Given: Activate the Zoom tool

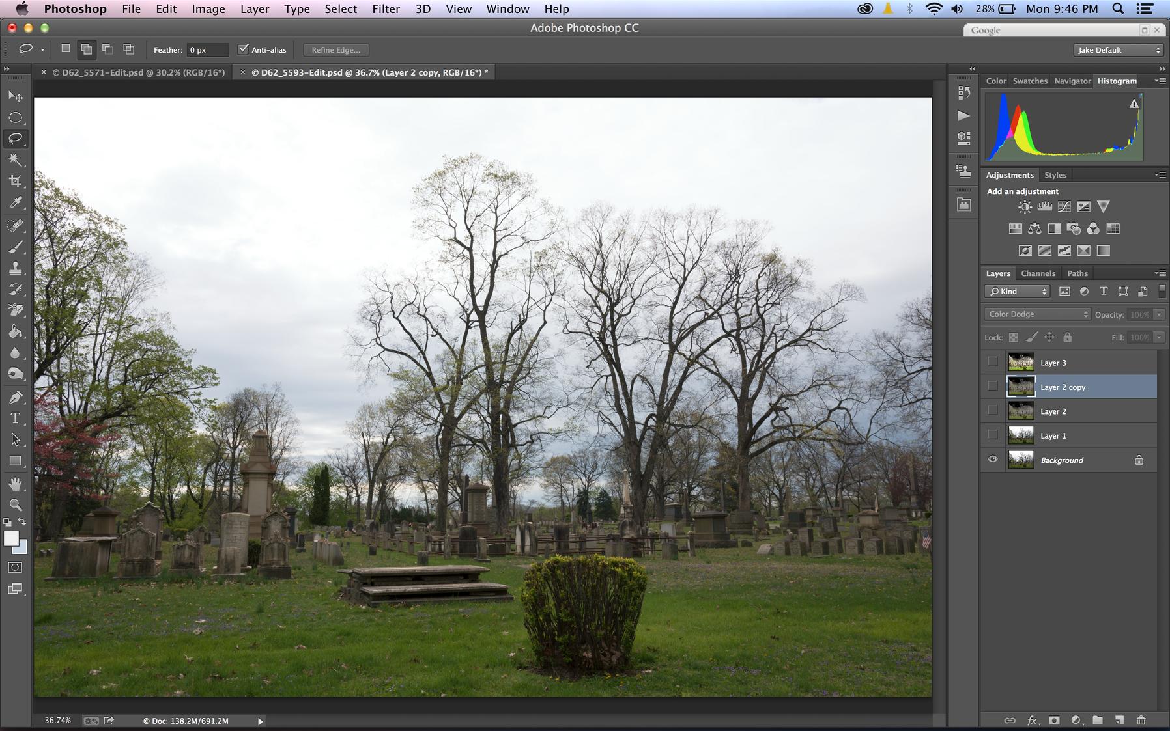Looking at the screenshot, I should 15,504.
